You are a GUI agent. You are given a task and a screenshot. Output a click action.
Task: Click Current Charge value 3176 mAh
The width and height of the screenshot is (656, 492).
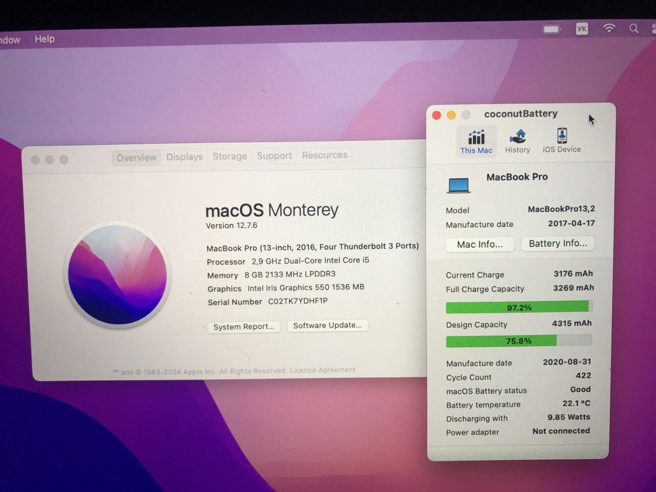point(573,274)
